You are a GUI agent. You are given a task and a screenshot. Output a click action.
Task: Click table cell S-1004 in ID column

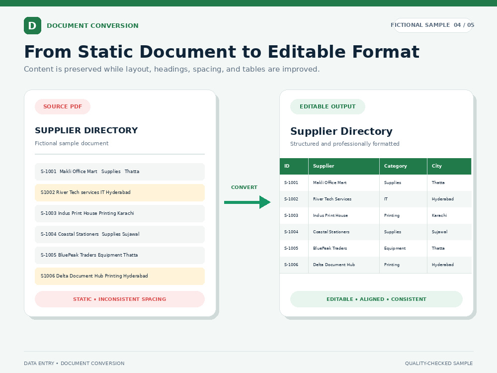(294, 232)
